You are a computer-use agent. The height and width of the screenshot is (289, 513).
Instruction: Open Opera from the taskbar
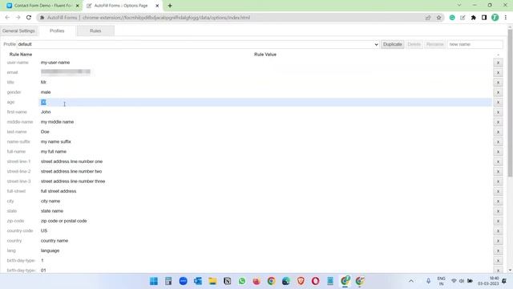[x=315, y=281]
